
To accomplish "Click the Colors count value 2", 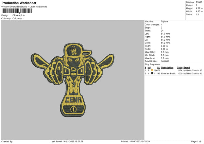I will (x=197, y=5).
